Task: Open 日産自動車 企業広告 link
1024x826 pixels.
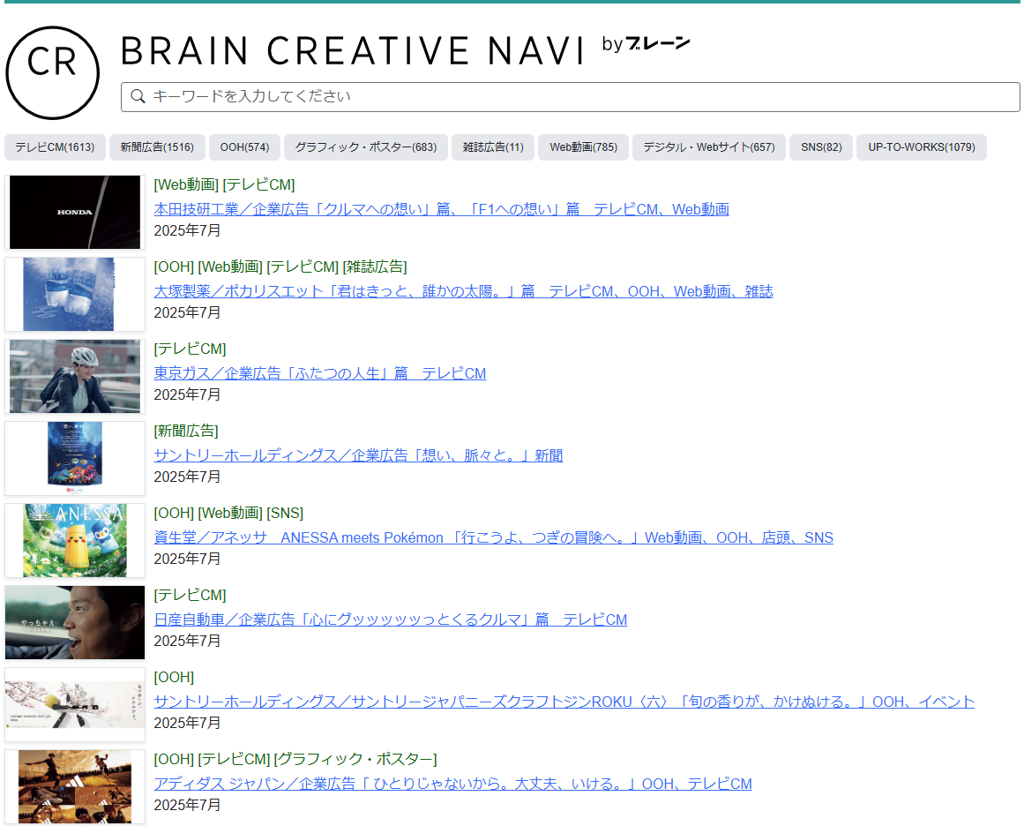Action: [391, 619]
